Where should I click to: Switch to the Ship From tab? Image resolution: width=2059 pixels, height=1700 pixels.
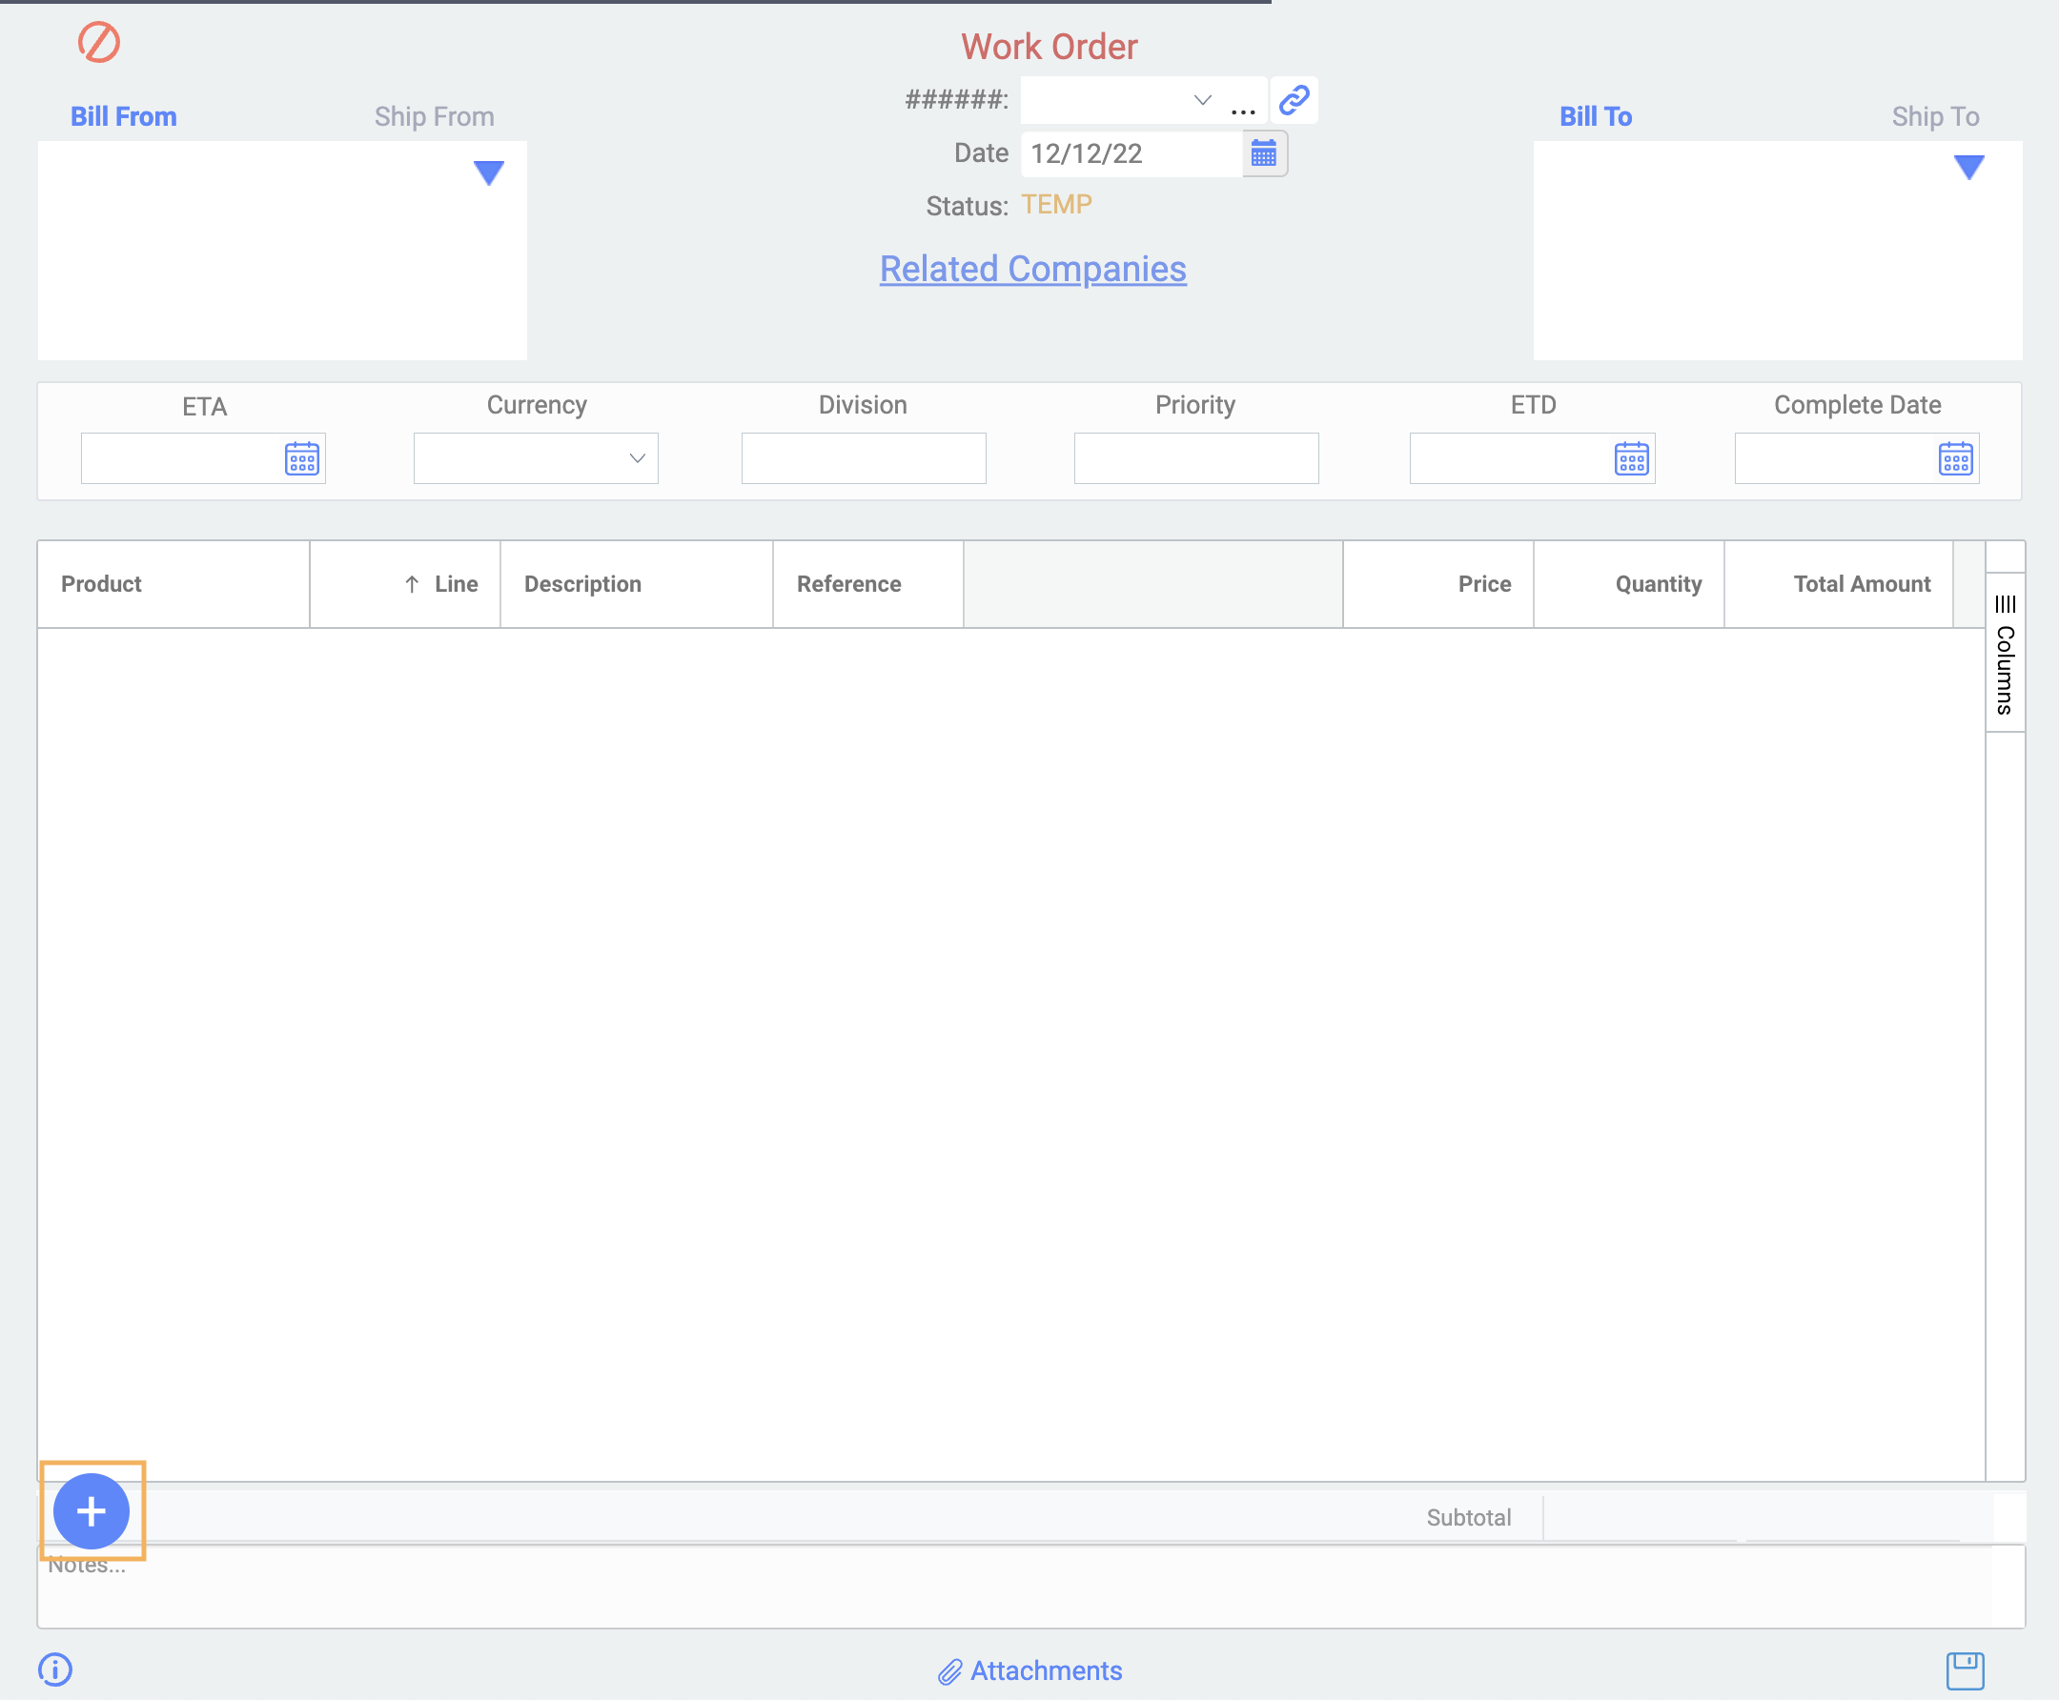click(x=434, y=116)
